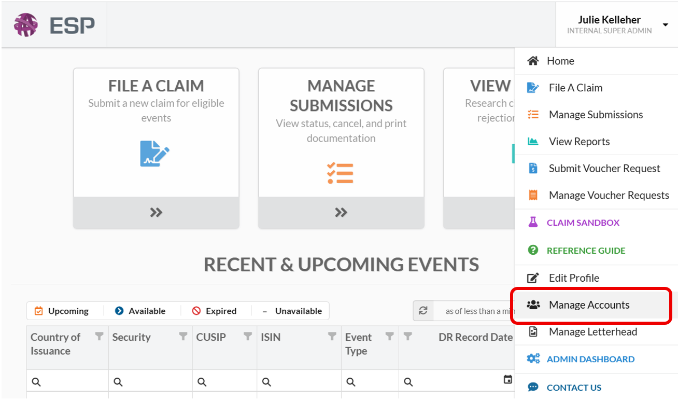The image size is (678, 400).
Task: Click the filter icon on Security column
Action: click(183, 336)
